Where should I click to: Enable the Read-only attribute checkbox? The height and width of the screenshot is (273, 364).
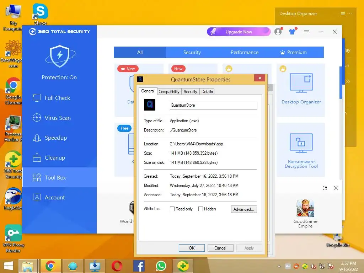172,209
